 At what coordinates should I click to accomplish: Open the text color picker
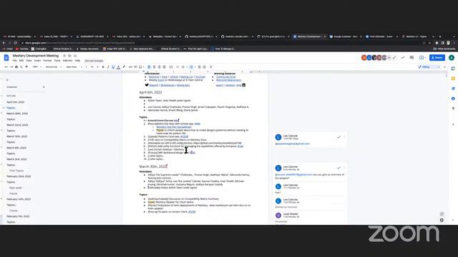(x=118, y=67)
